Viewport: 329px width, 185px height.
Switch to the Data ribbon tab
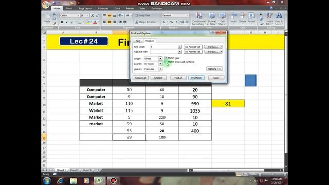[117, 8]
